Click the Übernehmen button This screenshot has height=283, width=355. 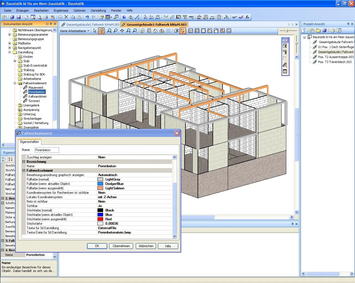click(121, 246)
